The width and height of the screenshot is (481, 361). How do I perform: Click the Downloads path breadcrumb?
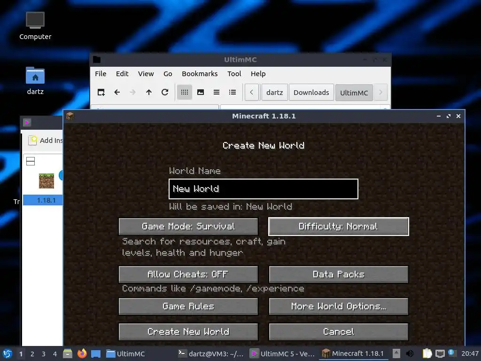pos(311,93)
